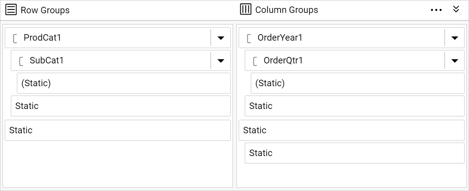Screen dimensions: 469x191
Task: Open the OrderQtr1 group dropdown arrow
Action: (x=455, y=60)
